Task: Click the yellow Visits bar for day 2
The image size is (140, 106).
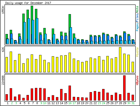Action: point(11,62)
